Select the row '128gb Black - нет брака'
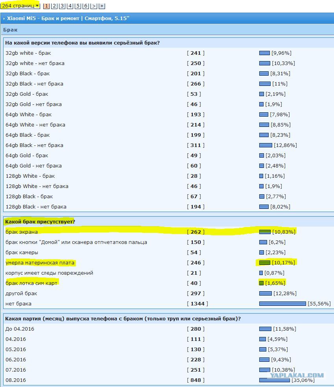The width and height of the screenshot is (334, 387). coord(168,207)
